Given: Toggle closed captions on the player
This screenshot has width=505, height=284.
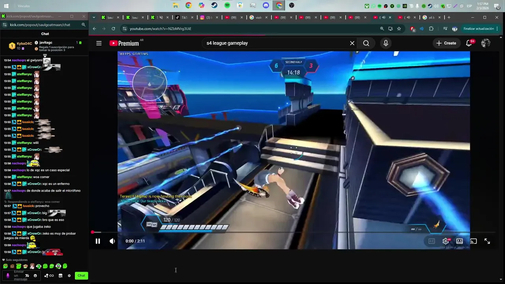Looking at the screenshot, I should pyautogui.click(x=432, y=241).
